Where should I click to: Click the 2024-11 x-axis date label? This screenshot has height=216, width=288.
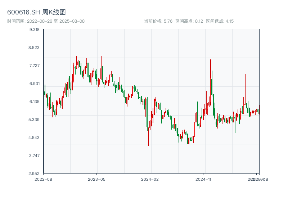click(203, 179)
